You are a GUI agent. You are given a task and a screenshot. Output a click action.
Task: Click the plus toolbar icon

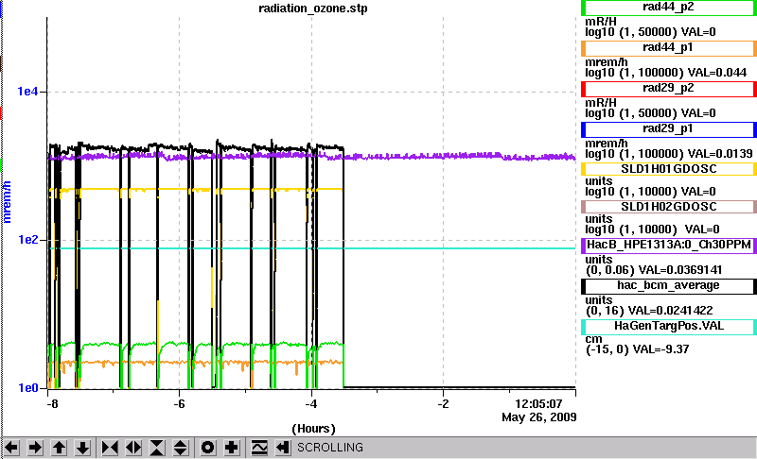pos(231,448)
